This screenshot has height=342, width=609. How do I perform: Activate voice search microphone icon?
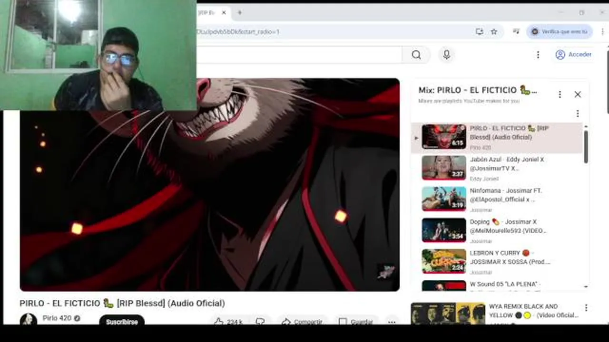tap(446, 55)
